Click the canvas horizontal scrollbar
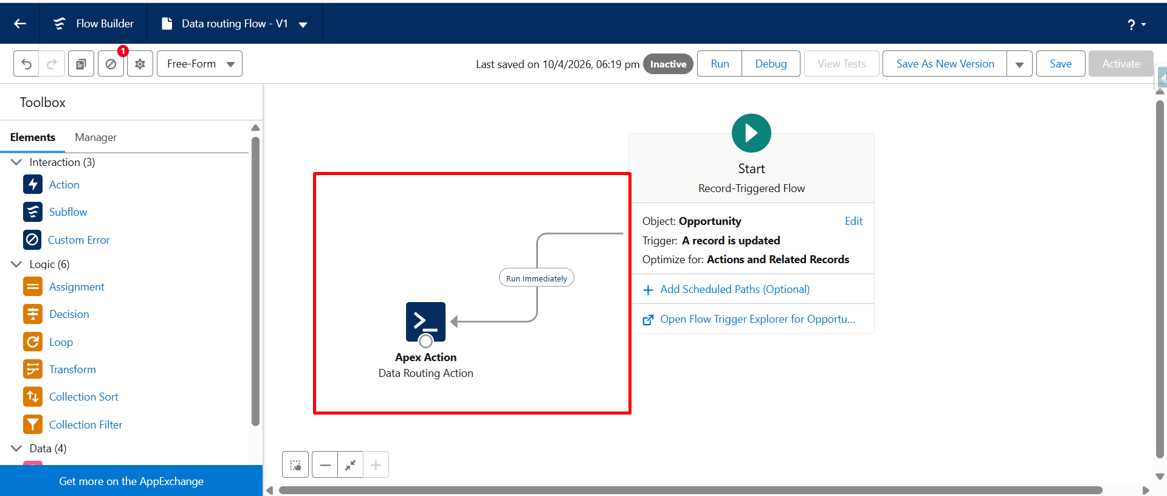 click(690, 490)
